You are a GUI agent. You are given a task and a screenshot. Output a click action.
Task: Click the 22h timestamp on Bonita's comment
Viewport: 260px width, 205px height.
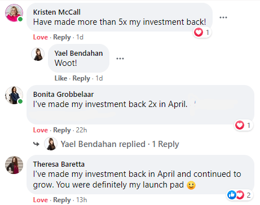[x=81, y=130]
